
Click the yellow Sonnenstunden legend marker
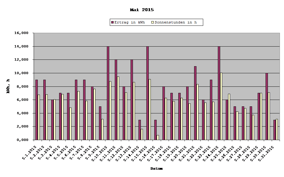152,22
